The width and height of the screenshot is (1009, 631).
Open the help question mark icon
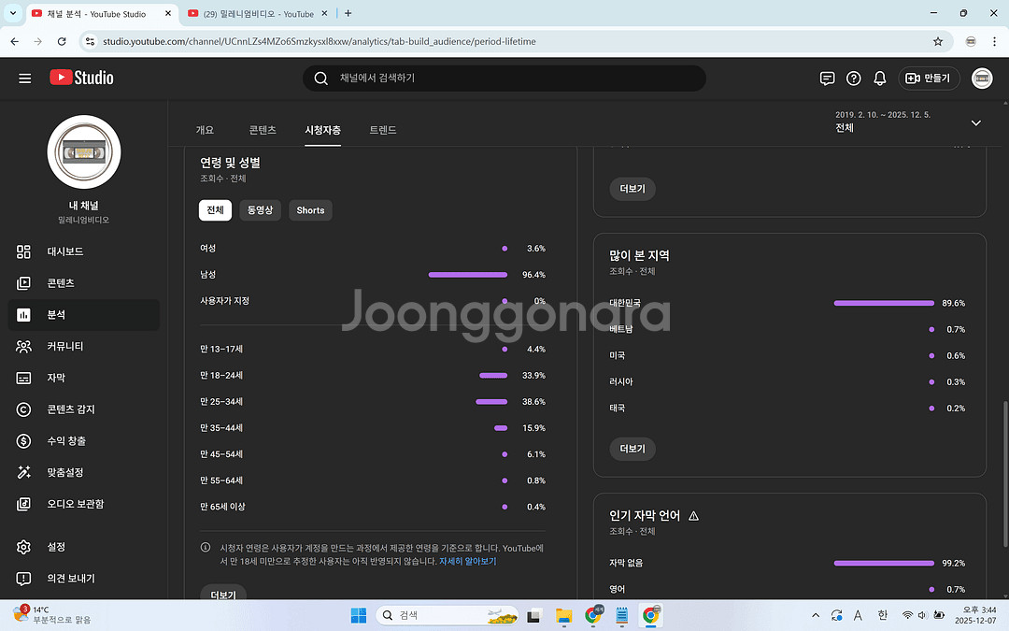(853, 79)
